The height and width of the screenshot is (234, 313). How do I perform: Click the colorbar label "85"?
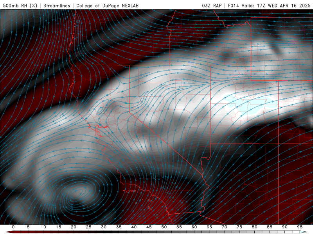pyautogui.click(x=270, y=227)
